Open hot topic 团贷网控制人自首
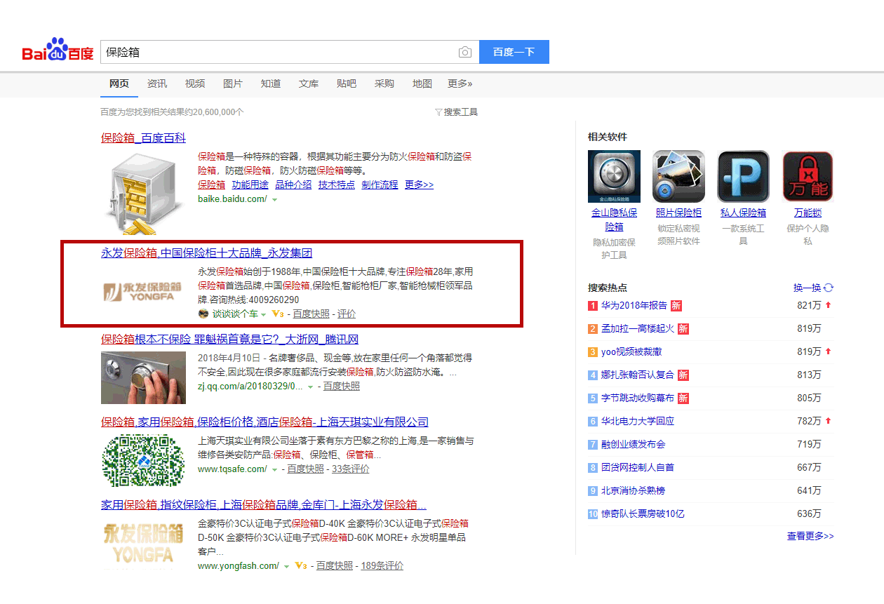 638,467
